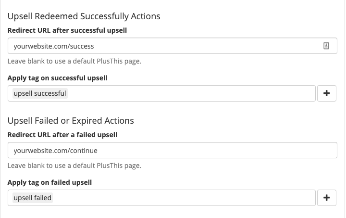Click the 'Apply tag on successful upsell' label
The width and height of the screenshot is (346, 218).
(x=57, y=78)
